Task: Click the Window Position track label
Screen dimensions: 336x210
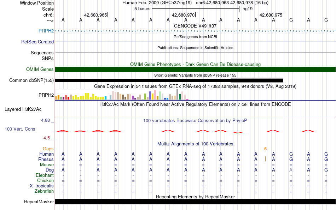Action: click(x=37, y=3)
